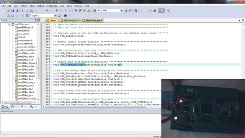This screenshot has width=245, height=138.
Task: Select the stm32f4xx_pwr.h editor tab
Action: (93, 20)
